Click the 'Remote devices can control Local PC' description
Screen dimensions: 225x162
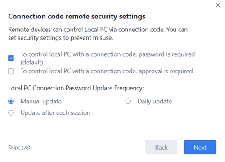pos(58,30)
